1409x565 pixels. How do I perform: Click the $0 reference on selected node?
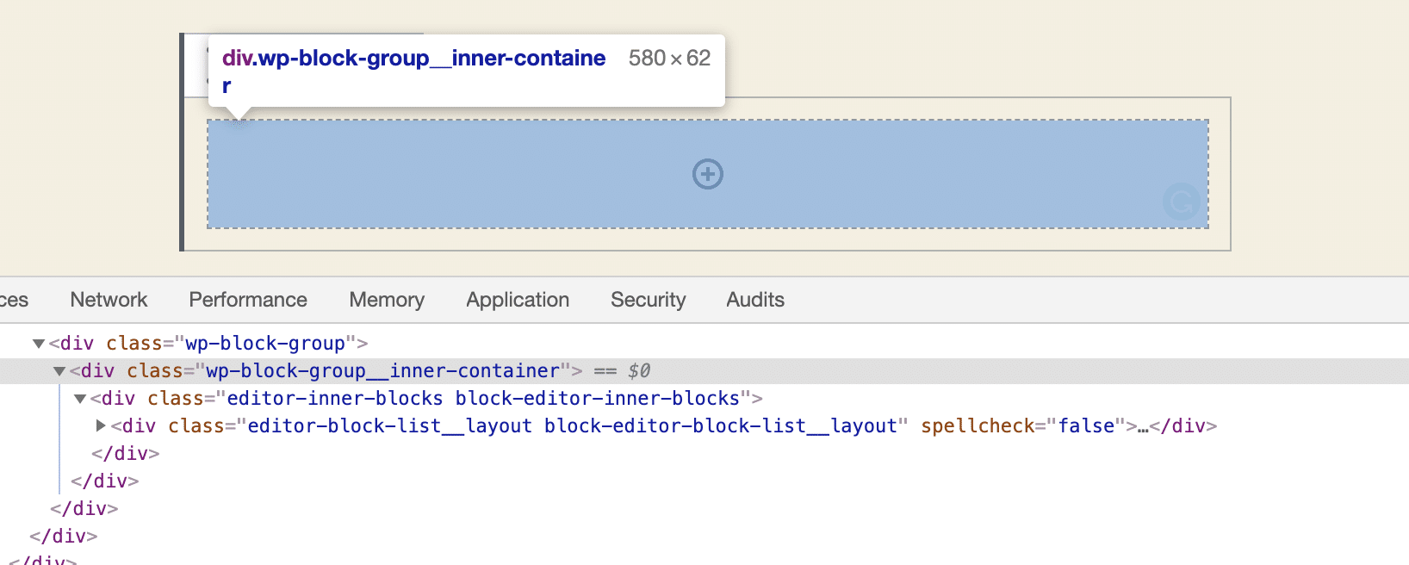[639, 371]
